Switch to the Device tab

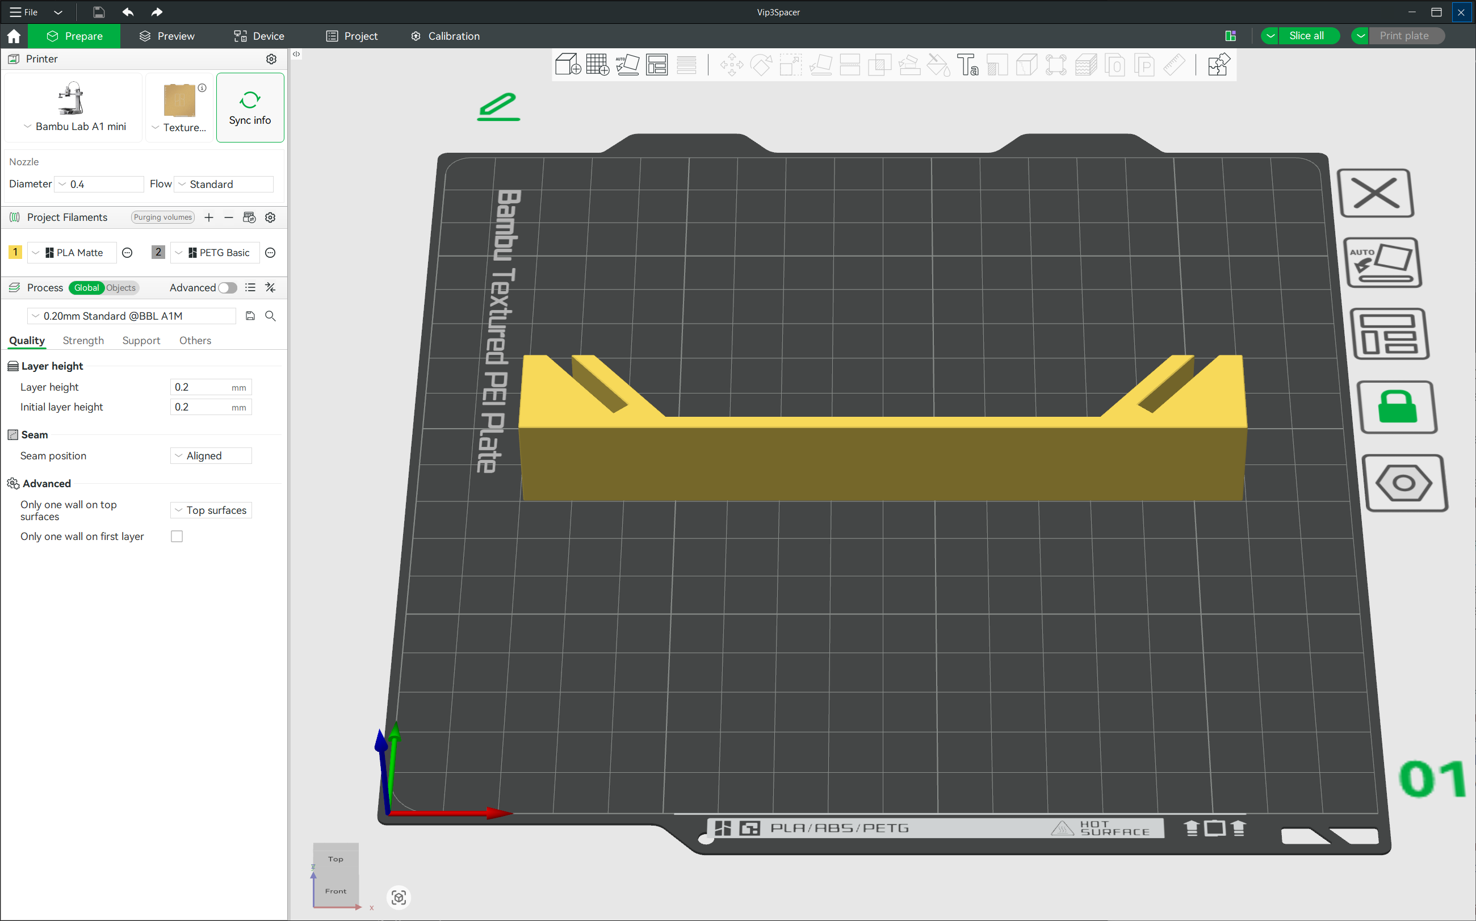click(259, 36)
